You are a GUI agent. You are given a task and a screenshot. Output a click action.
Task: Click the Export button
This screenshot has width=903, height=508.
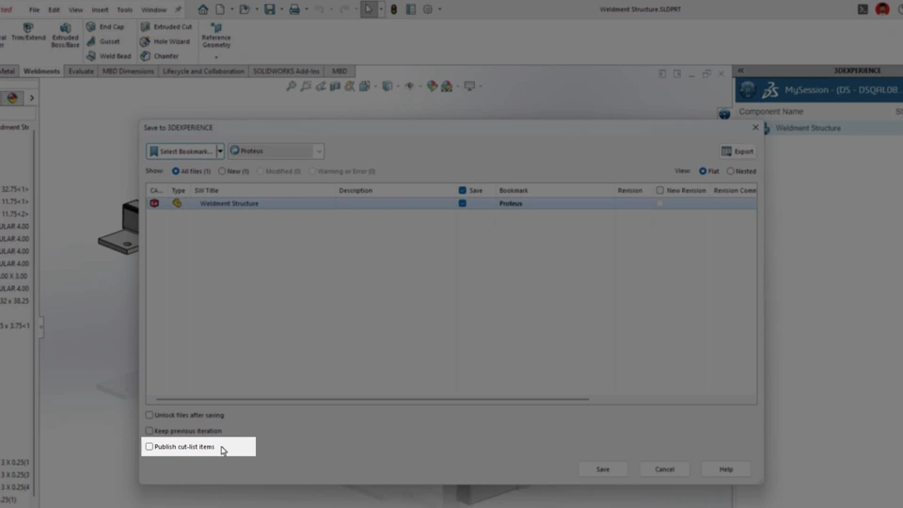coord(737,151)
